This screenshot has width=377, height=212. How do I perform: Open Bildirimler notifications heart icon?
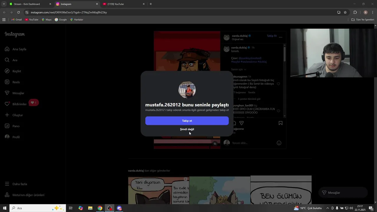[x=7, y=104]
